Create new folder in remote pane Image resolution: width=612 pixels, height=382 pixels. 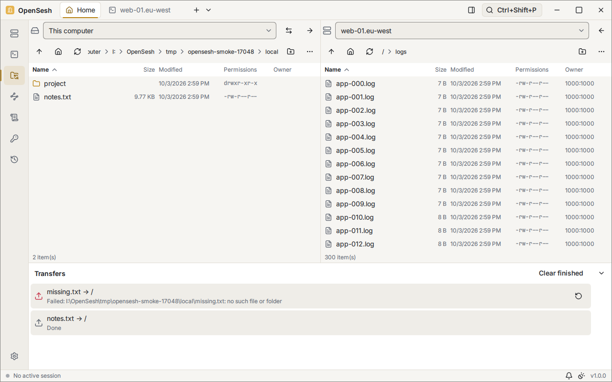click(x=582, y=52)
